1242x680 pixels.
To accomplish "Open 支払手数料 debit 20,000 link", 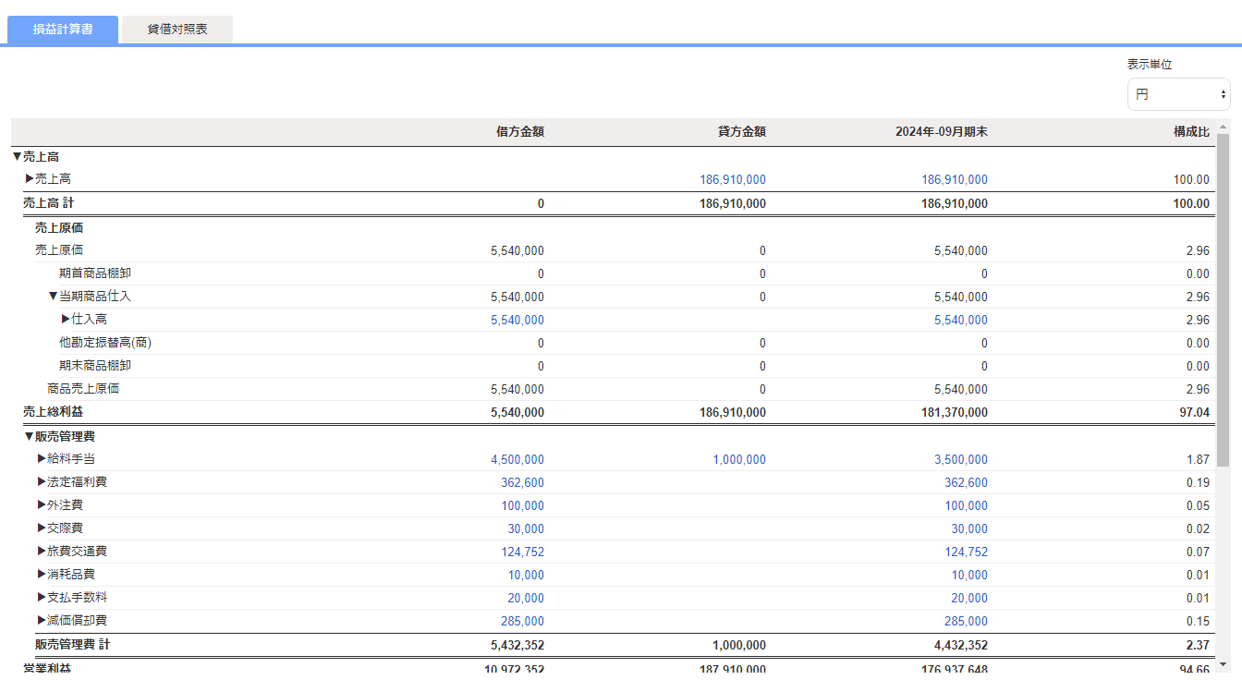I will pos(526,598).
